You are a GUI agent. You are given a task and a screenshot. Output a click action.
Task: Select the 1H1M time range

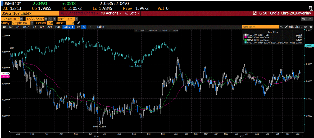(26, 27)
